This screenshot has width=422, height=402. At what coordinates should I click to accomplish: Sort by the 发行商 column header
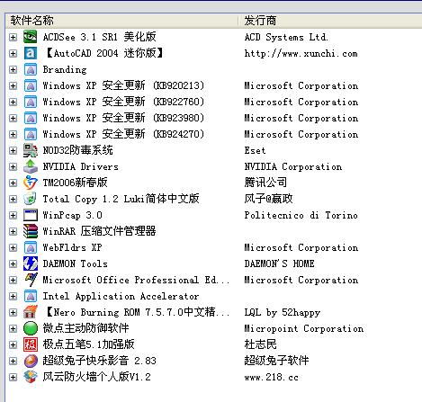(330, 21)
